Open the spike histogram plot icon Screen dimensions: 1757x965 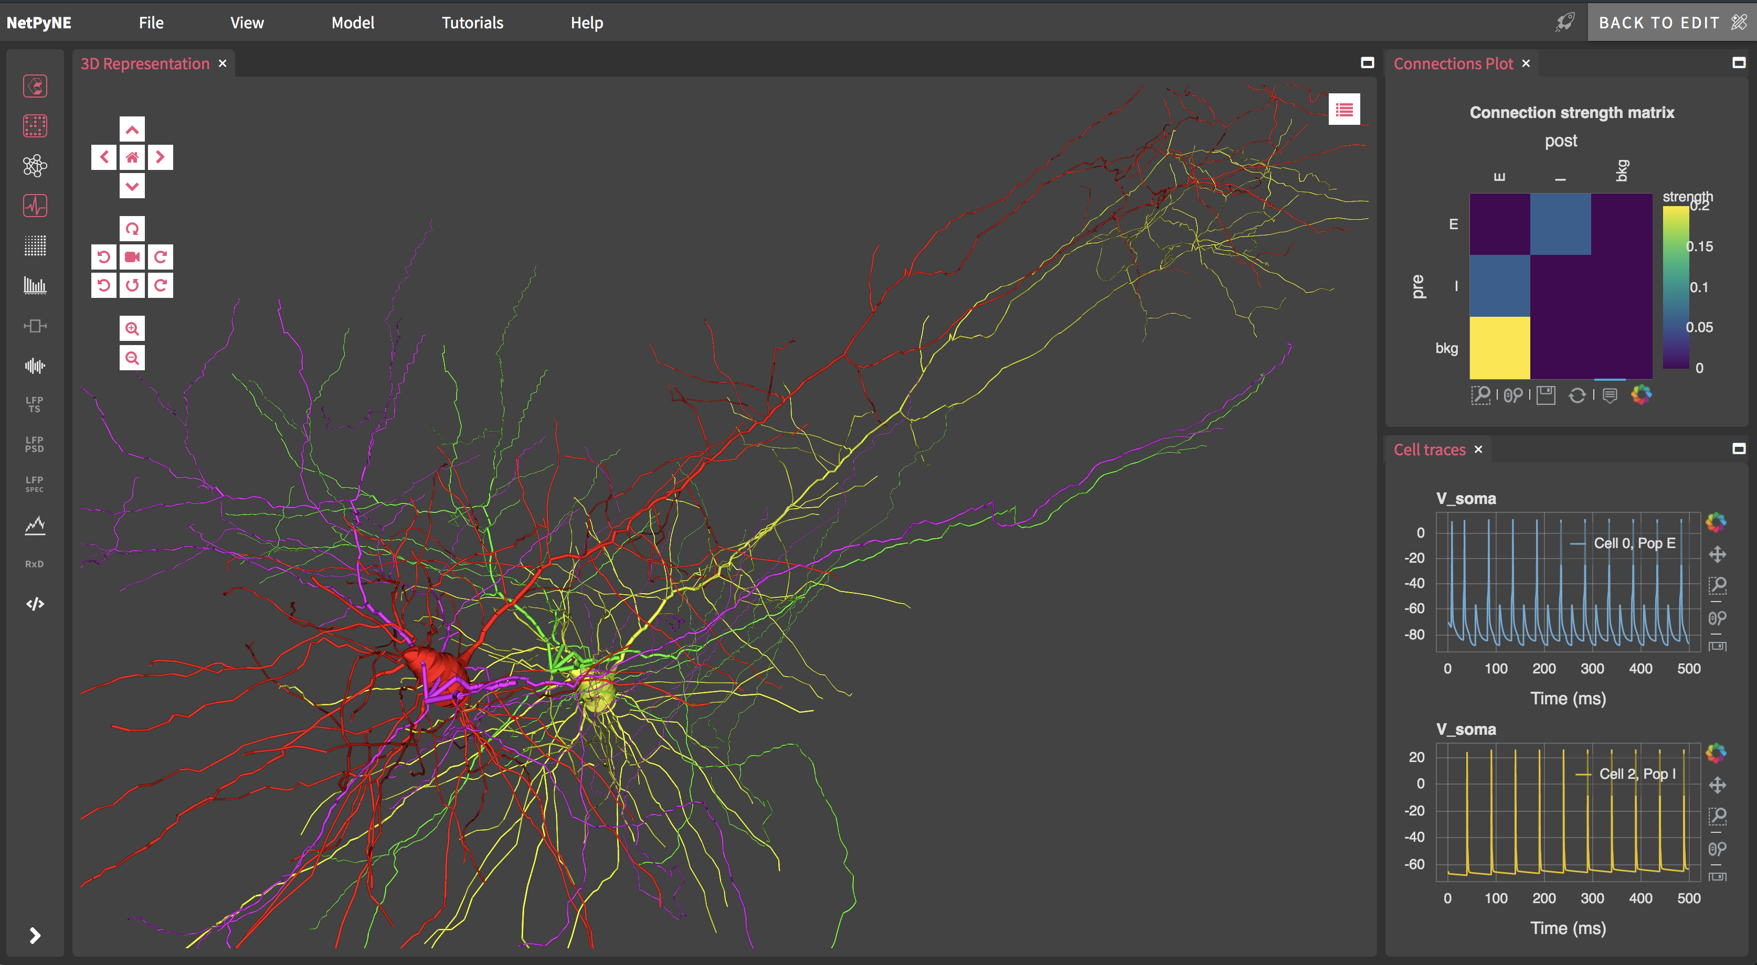[x=35, y=285]
